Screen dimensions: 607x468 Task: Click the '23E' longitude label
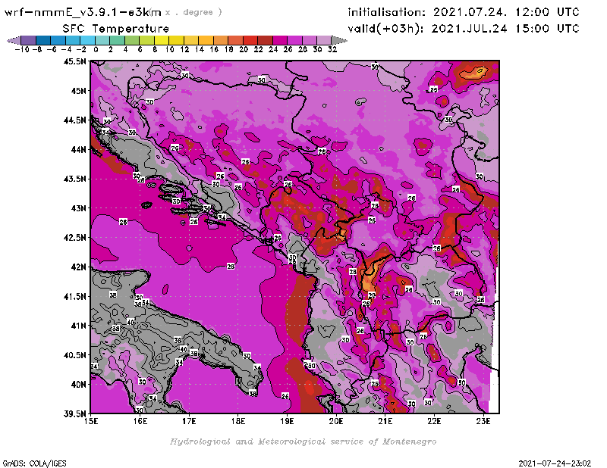pos(483,421)
